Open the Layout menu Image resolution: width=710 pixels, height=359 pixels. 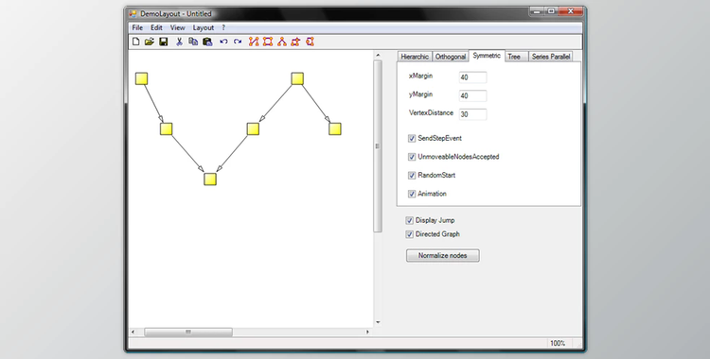[204, 27]
